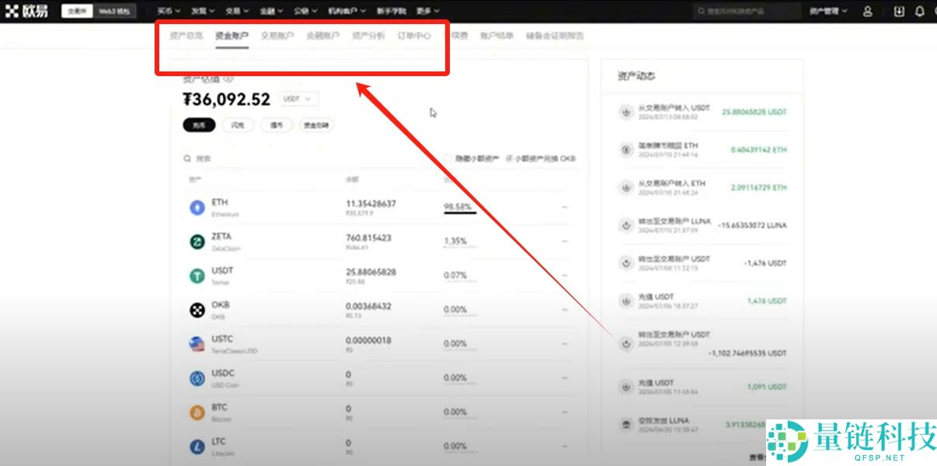Open the notification bell icon
Screen dimensions: 937x466
pos(919,10)
